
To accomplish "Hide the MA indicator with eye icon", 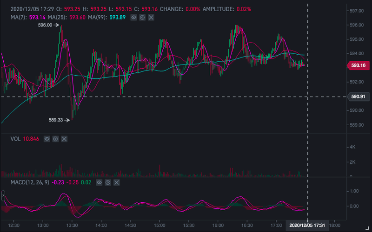I will (134, 17).
